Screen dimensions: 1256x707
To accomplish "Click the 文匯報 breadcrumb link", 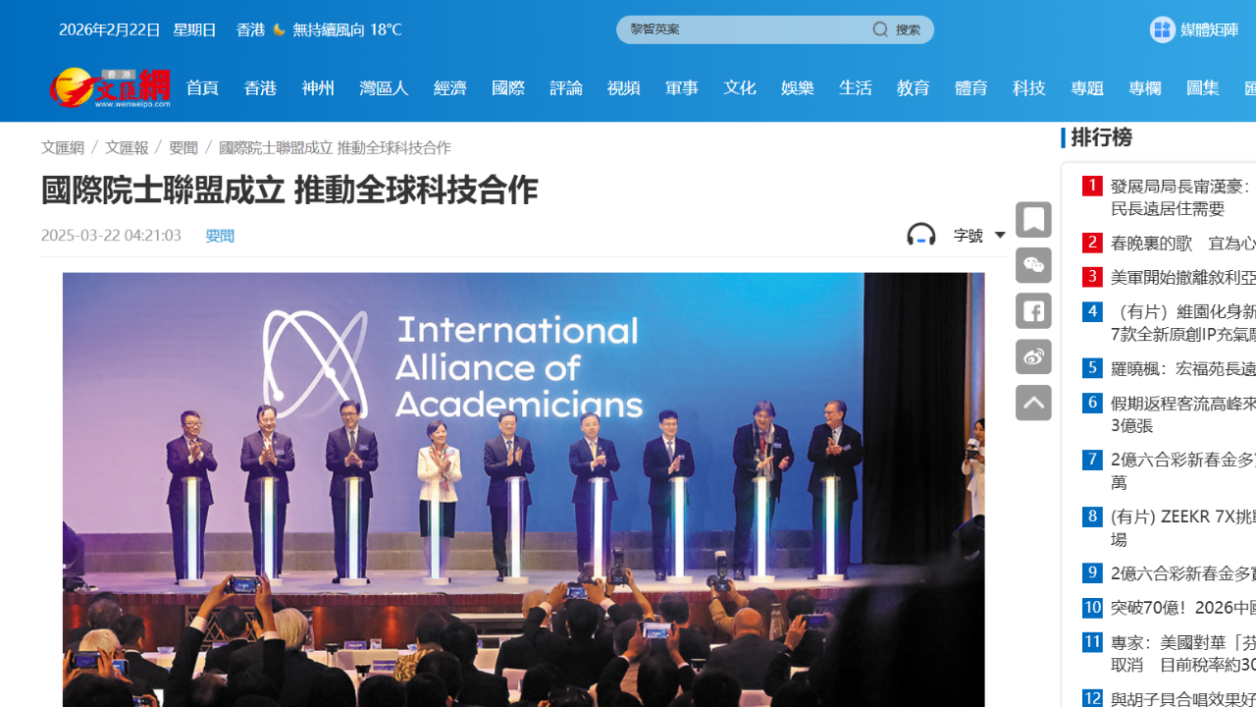I will [127, 147].
